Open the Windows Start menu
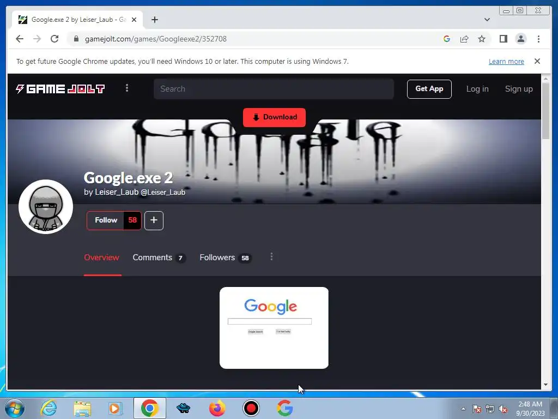The image size is (558, 419). tap(15, 408)
